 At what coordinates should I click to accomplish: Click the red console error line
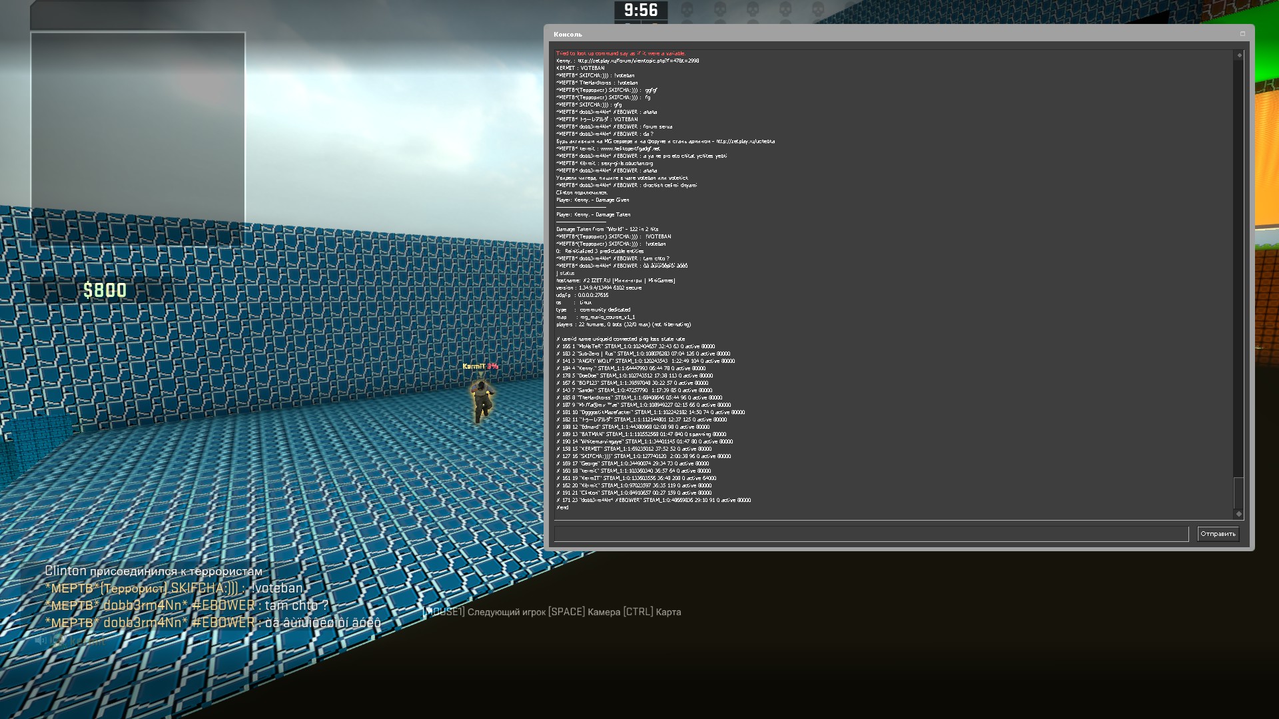click(620, 53)
